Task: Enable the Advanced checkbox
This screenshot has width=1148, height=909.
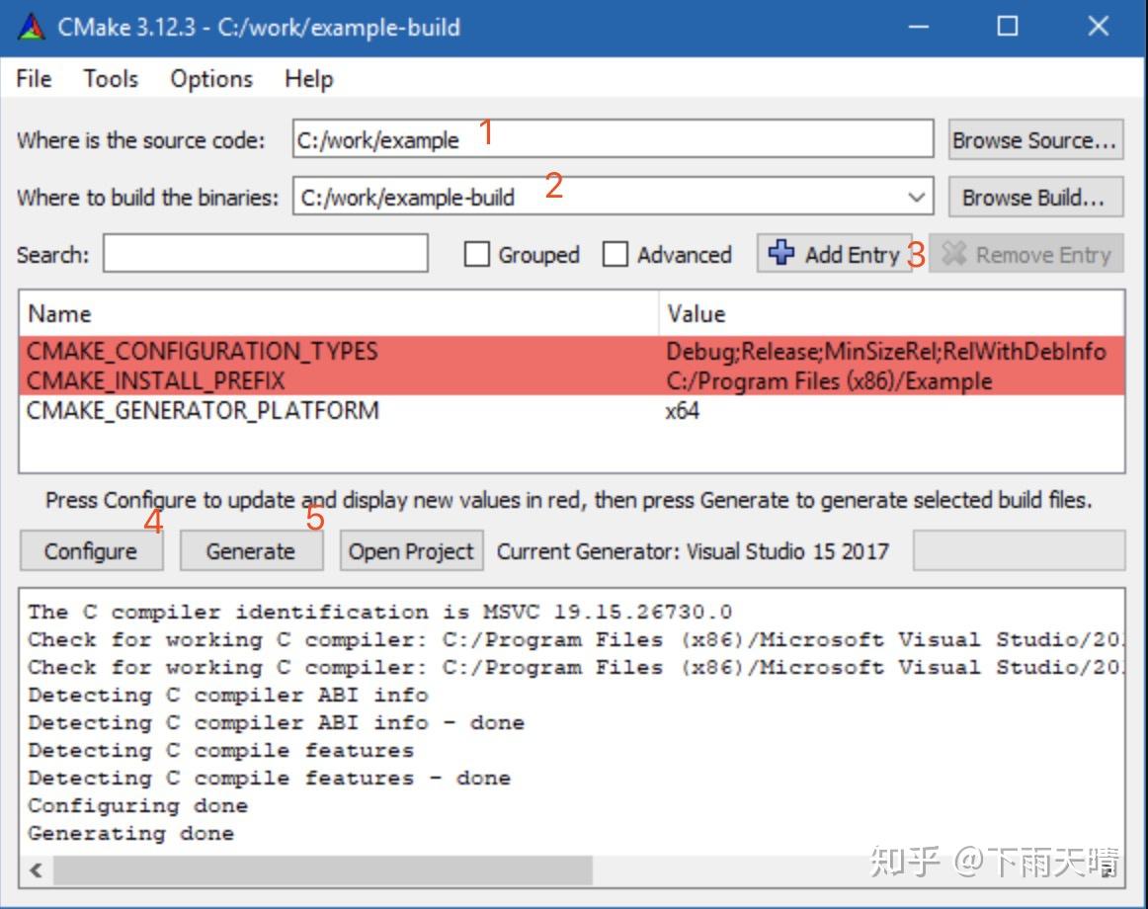Action: pyautogui.click(x=615, y=254)
